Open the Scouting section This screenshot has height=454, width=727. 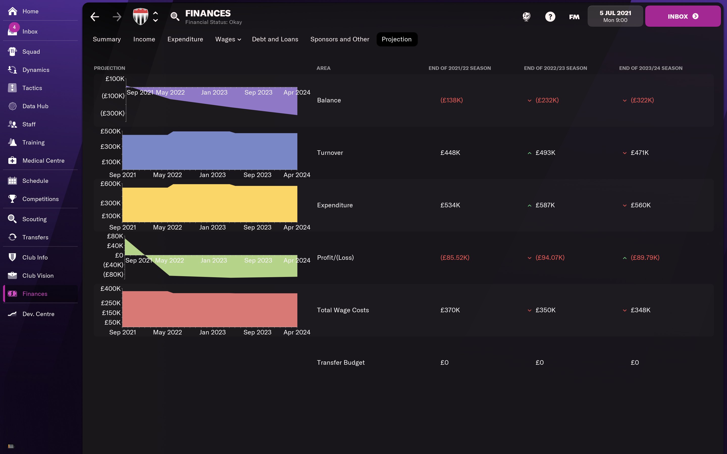(x=34, y=219)
